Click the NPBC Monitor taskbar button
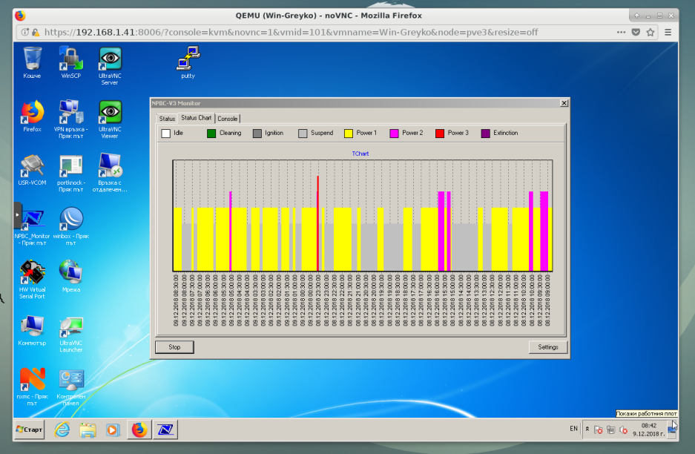This screenshot has width=695, height=454. (165, 429)
